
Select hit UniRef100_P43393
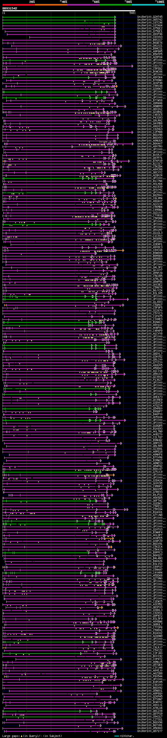pyautogui.click(x=150, y=118)
